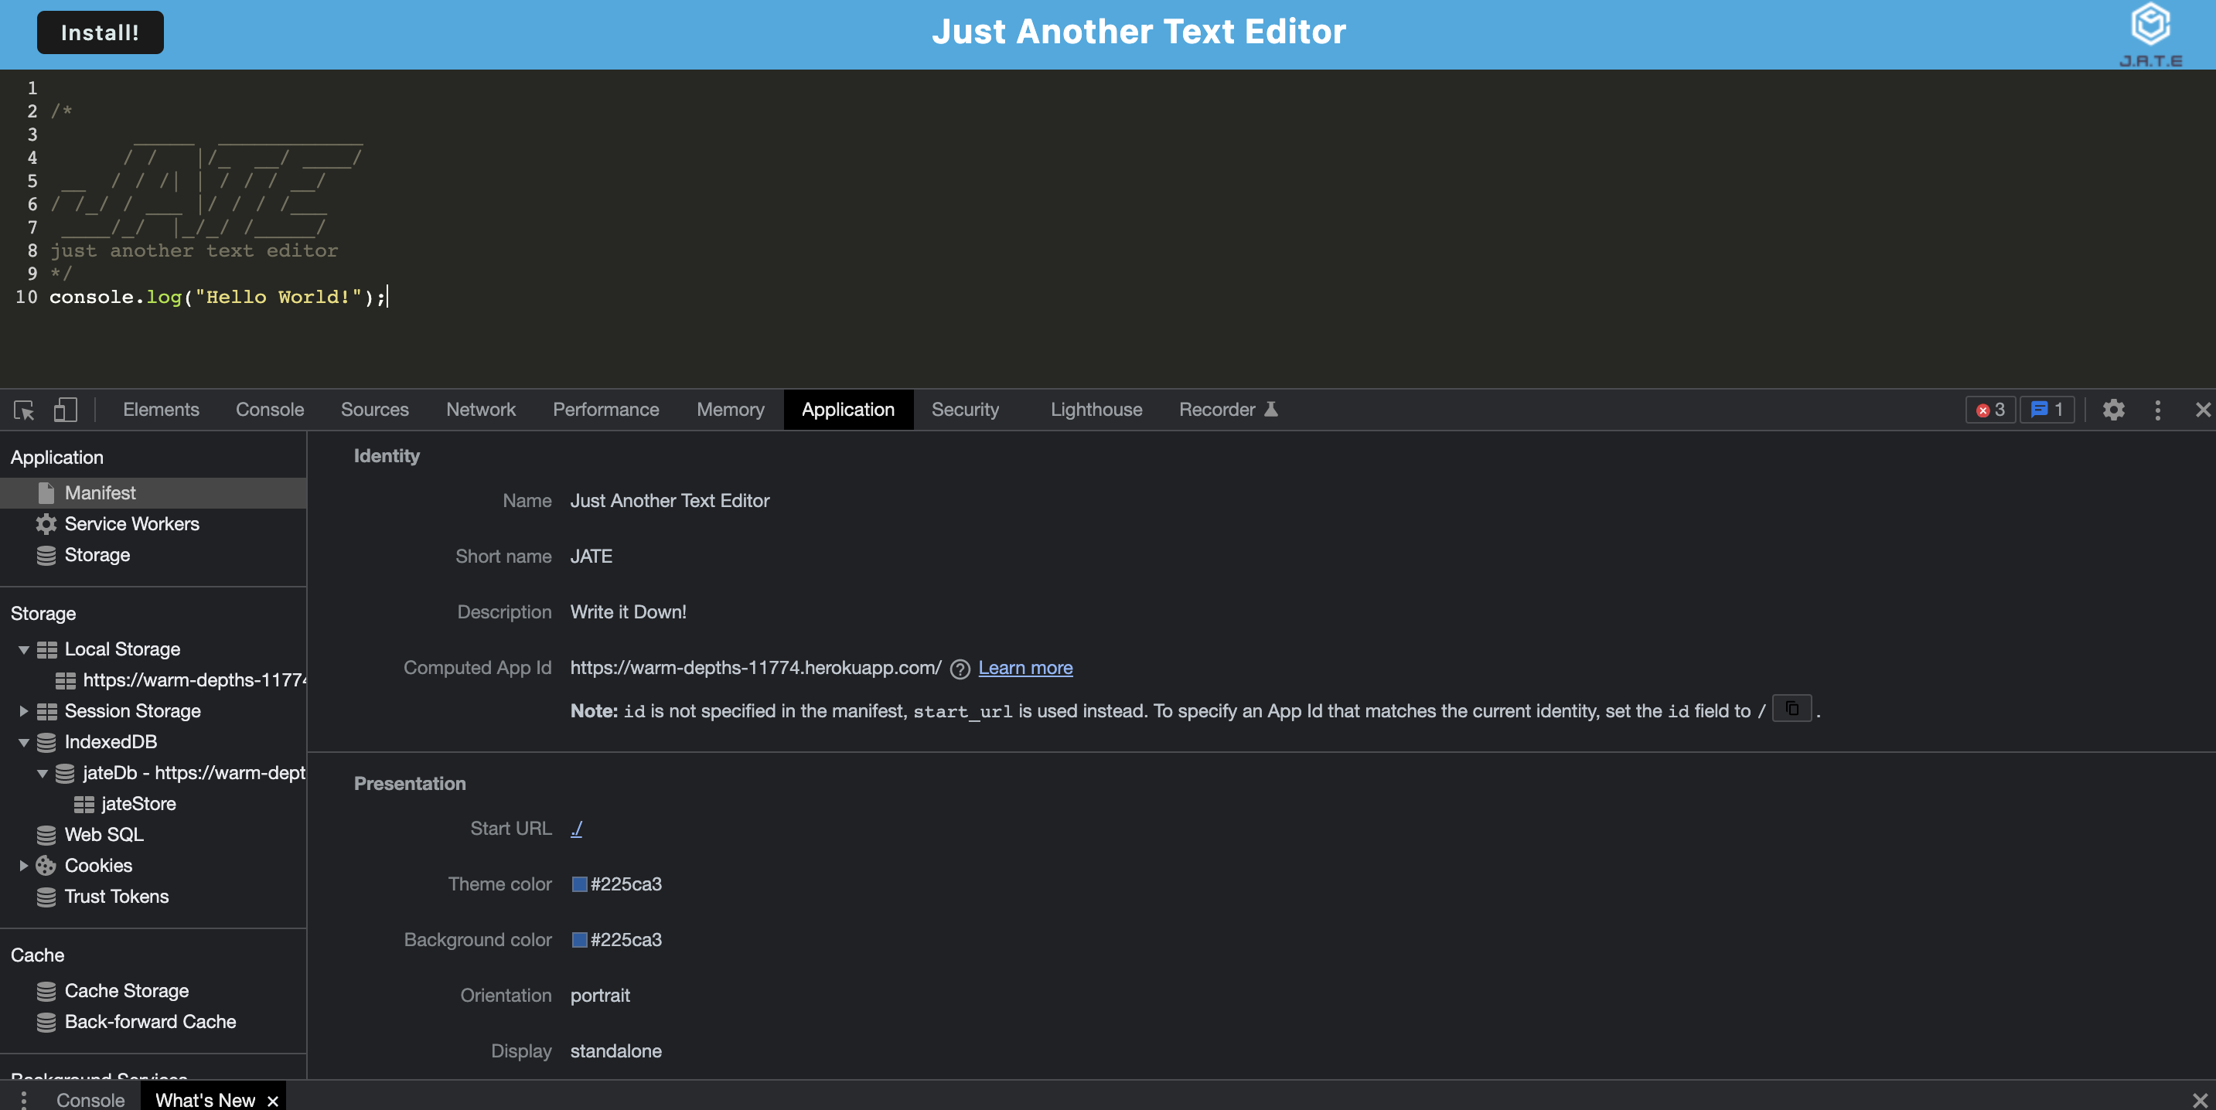
Task: Open the Lighthouse tab
Action: (1095, 410)
